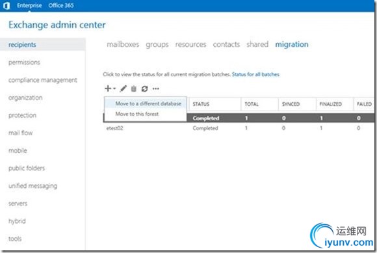Choose Move to this forest
377x253 pixels.
coord(146,114)
